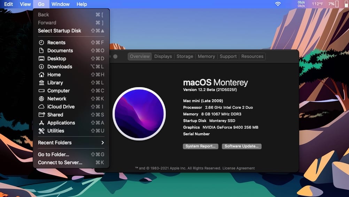
Task: Click the disabled Back menu entry
Action: point(71,15)
